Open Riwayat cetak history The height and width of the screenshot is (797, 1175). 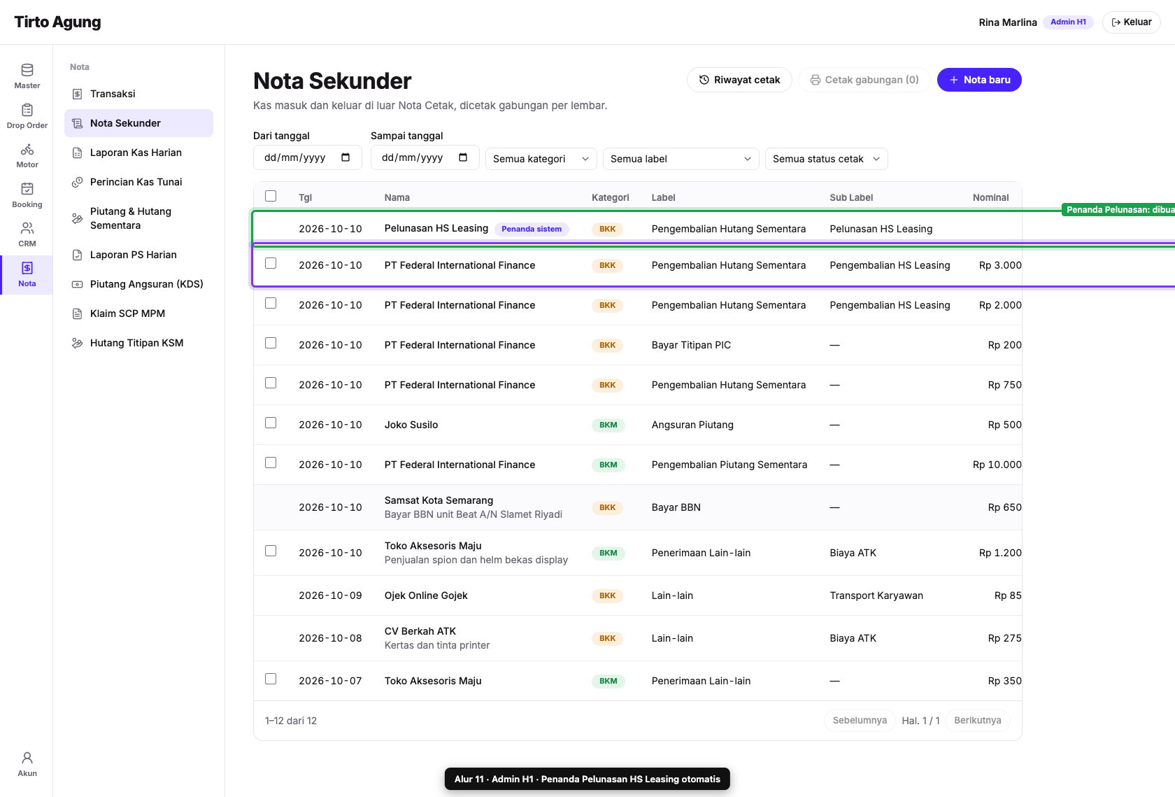(x=739, y=80)
